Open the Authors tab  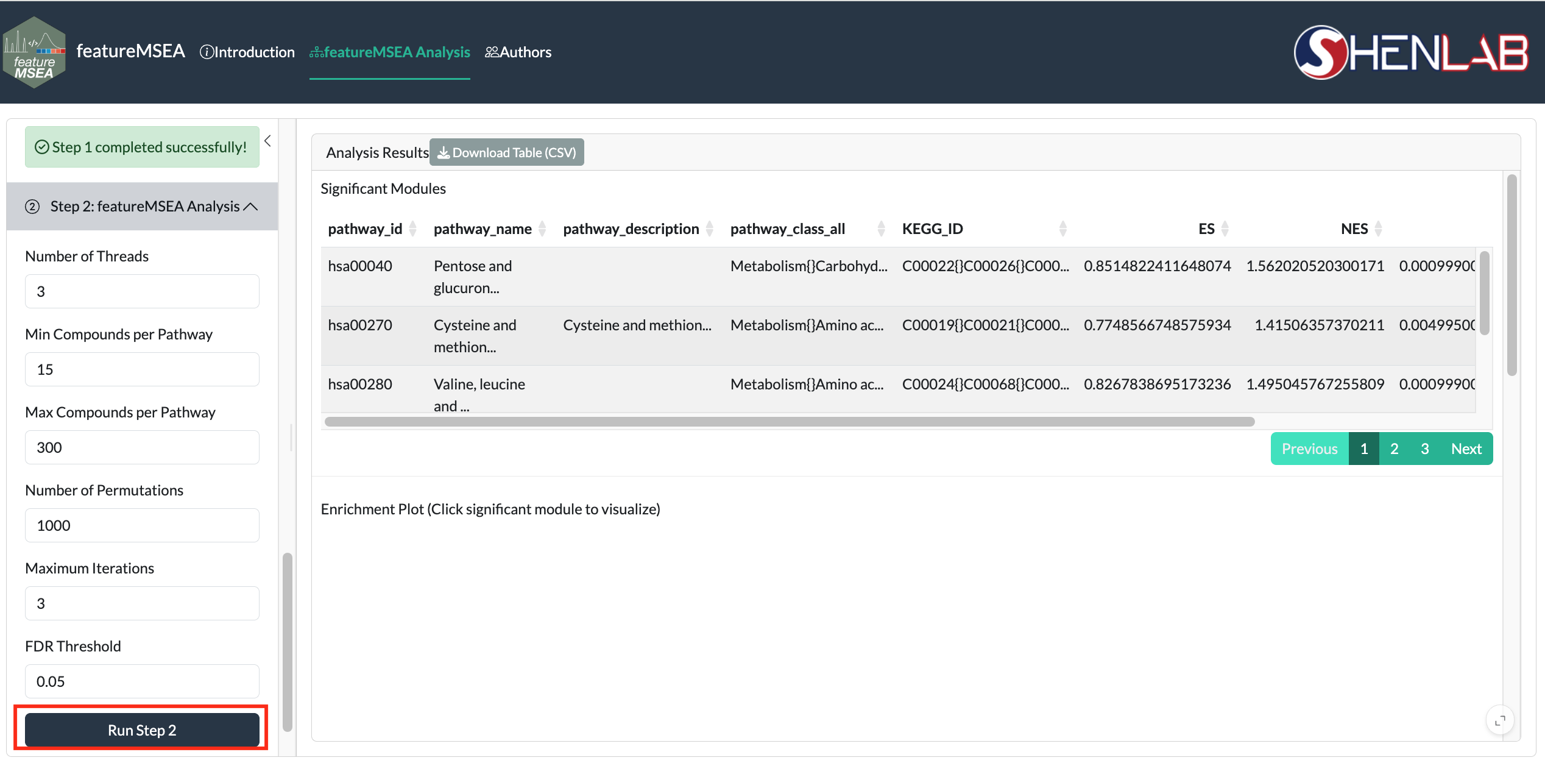(x=518, y=52)
